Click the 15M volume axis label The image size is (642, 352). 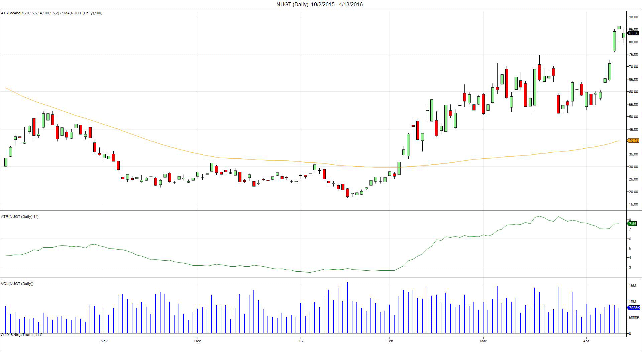pyautogui.click(x=632, y=286)
